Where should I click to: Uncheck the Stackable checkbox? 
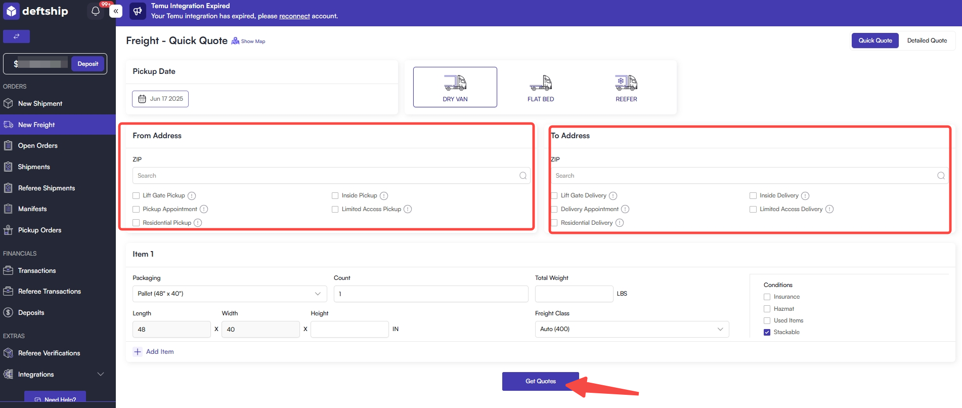coord(767,332)
